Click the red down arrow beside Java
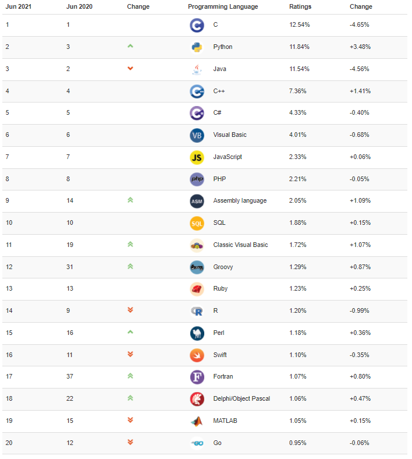This screenshot has height=459, width=412. 130,68
